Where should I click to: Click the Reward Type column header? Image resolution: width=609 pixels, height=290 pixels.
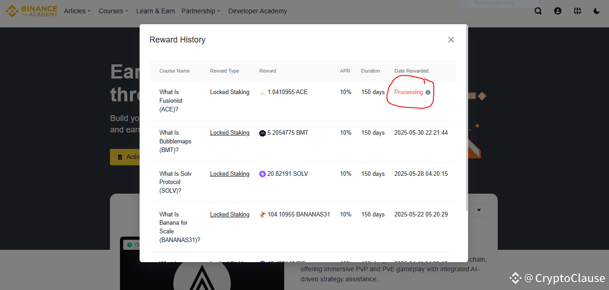tap(224, 71)
